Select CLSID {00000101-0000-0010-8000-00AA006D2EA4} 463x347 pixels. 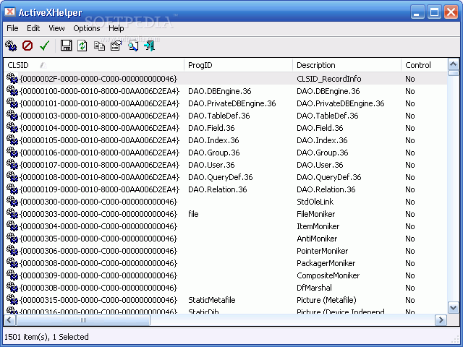pos(100,103)
